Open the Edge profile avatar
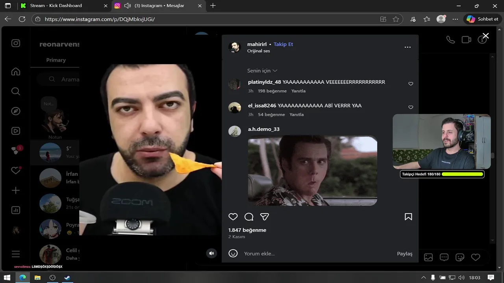Viewport: 504px width, 283px height. coord(441,19)
